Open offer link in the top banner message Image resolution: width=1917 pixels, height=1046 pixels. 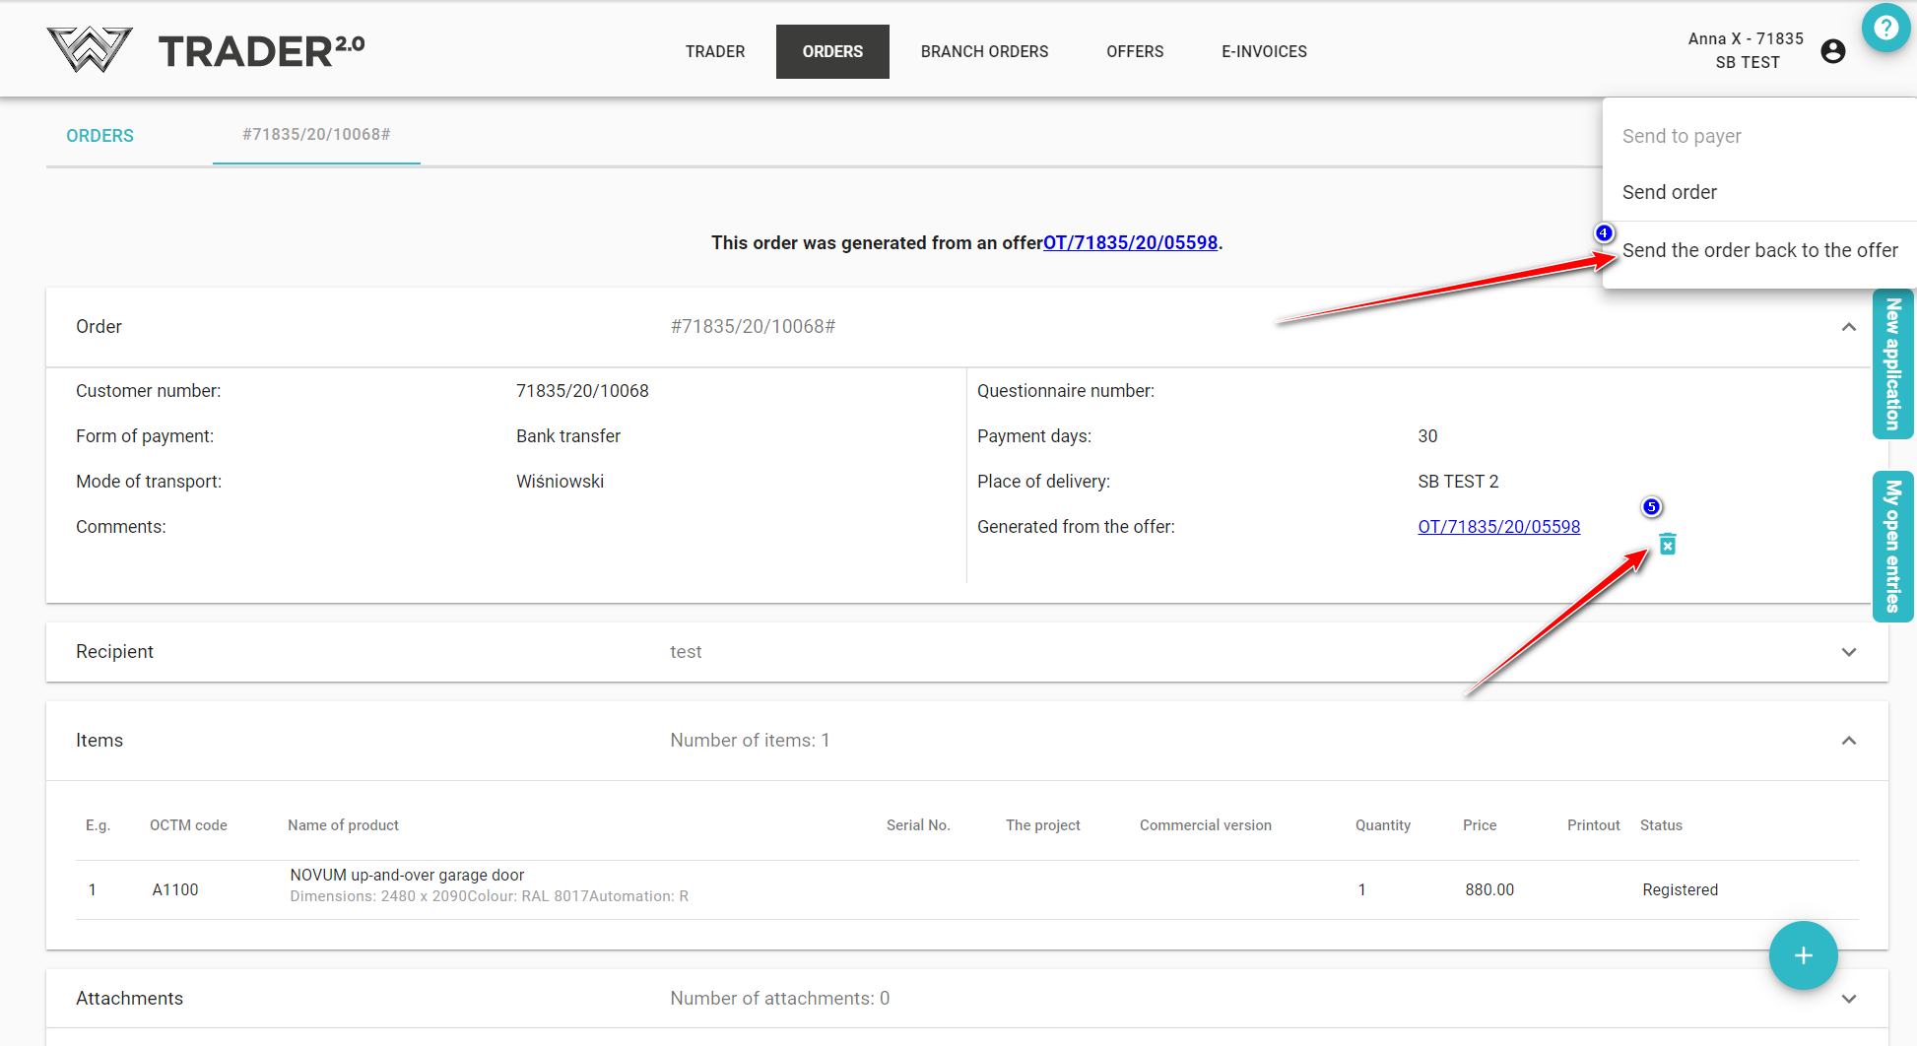tap(1130, 243)
